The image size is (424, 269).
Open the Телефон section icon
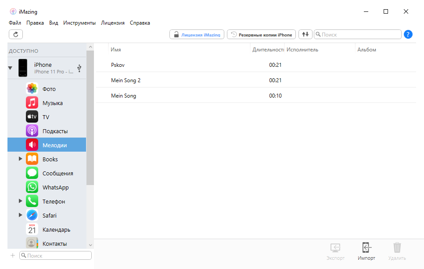[x=32, y=201]
